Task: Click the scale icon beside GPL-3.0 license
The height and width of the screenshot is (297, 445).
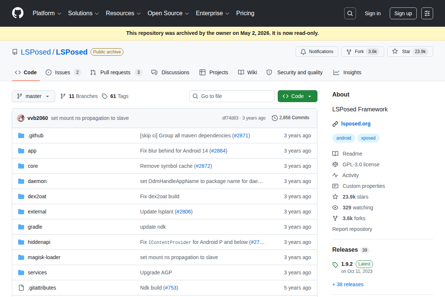Action: pyautogui.click(x=335, y=164)
